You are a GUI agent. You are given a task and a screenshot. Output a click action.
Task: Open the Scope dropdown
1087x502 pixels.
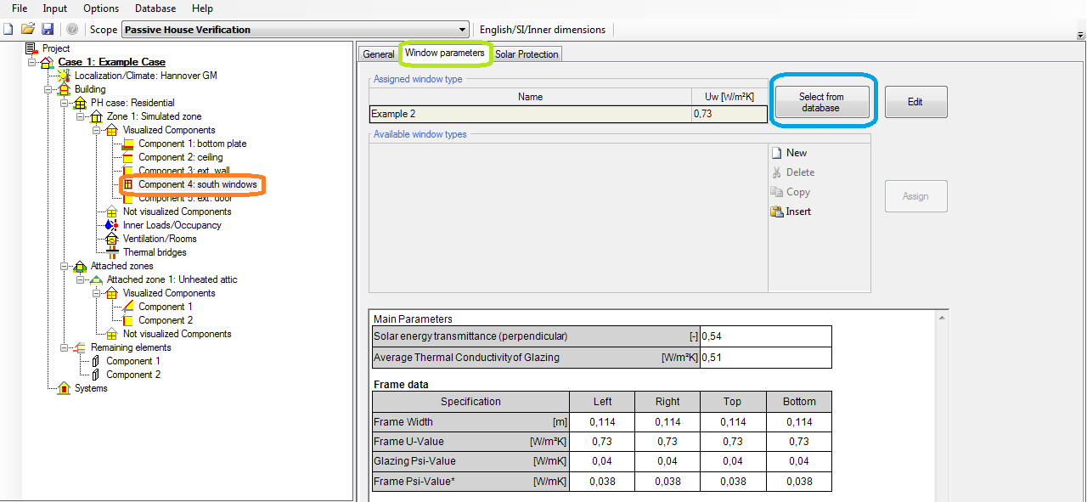pos(463,30)
